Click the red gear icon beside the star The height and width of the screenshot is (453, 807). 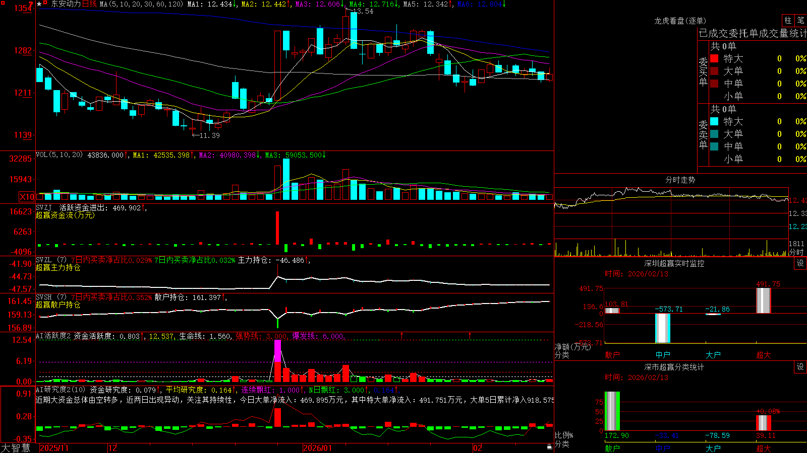pos(45,4)
